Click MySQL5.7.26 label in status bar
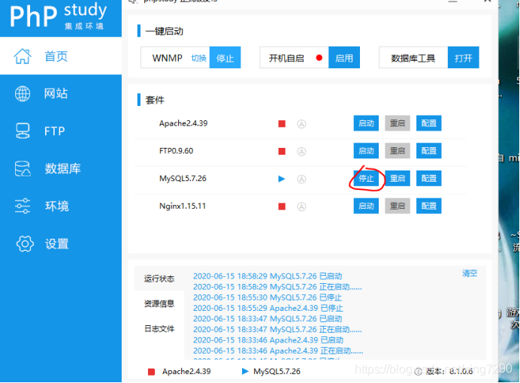520x383 pixels. [x=277, y=372]
